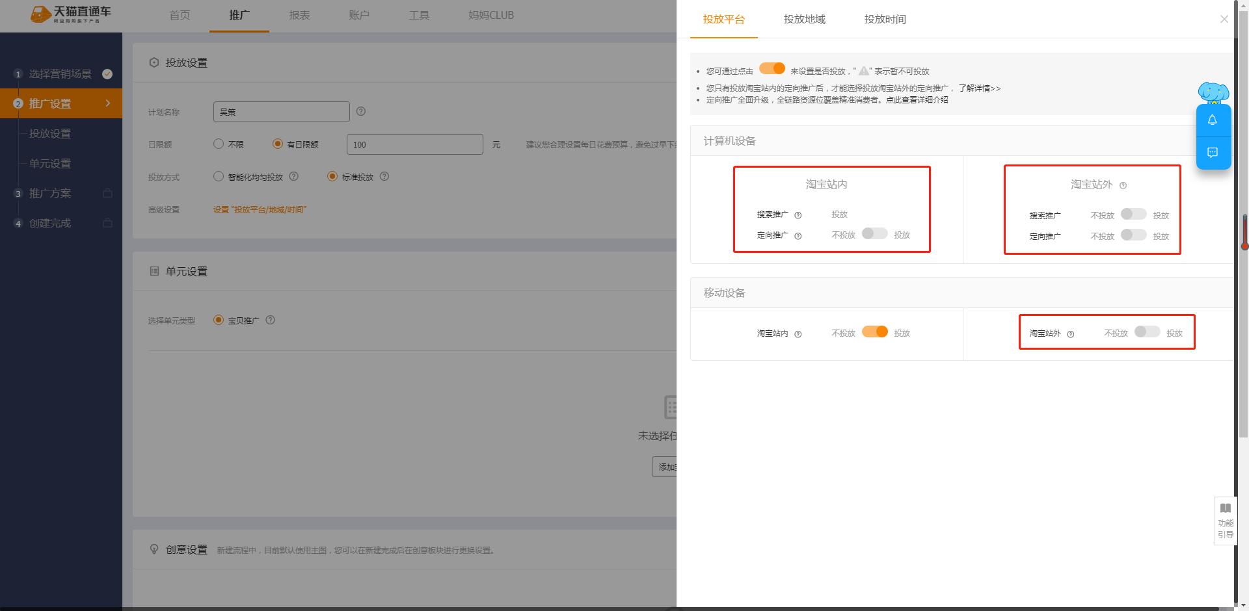
Task: Switch to the 投放地域 tab
Action: pyautogui.click(x=804, y=19)
